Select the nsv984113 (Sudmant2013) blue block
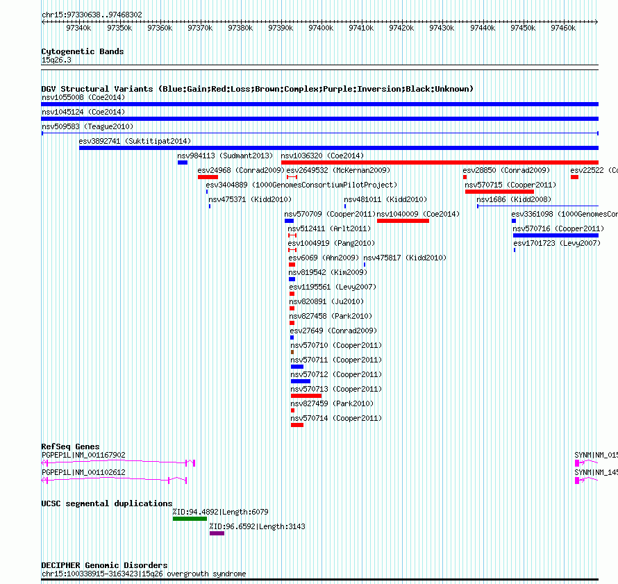Image resolution: width=618 pixels, height=584 pixels. (183, 162)
